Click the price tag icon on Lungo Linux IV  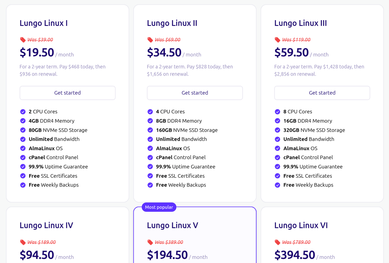pos(23,242)
